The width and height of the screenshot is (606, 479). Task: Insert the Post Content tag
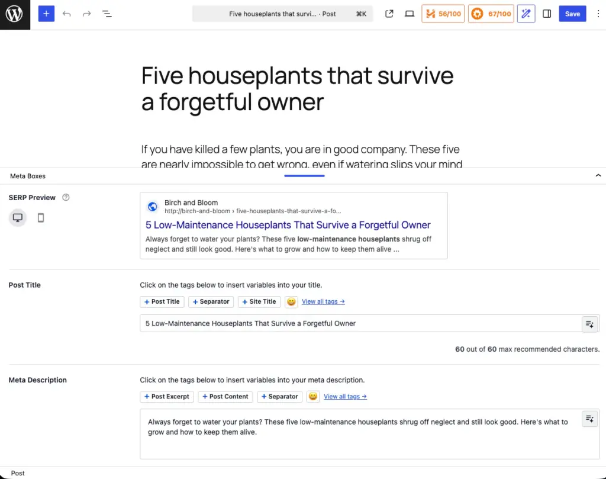[225, 397]
